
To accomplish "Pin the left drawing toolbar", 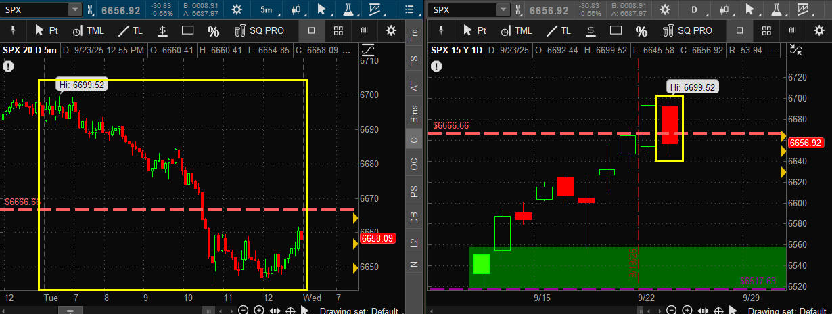I will coord(13,30).
